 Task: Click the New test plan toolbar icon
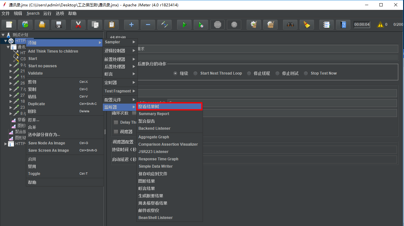[9, 25]
